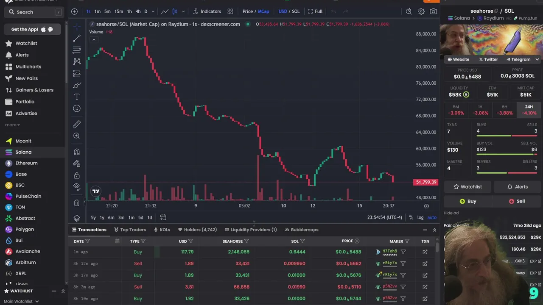Take chart snapshot camera icon
Viewport: 543px width, 305px height.
point(433,11)
